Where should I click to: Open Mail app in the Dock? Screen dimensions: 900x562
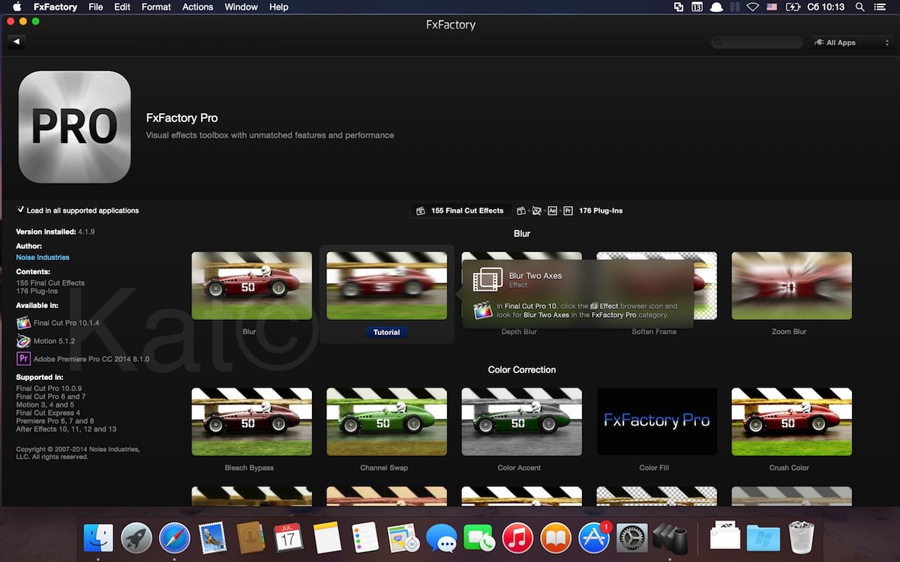pyautogui.click(x=213, y=538)
